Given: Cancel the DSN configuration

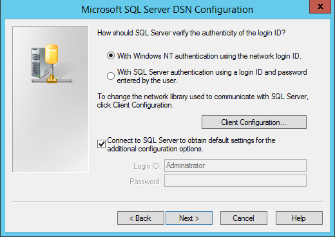Looking at the screenshot, I should tap(244, 218).
